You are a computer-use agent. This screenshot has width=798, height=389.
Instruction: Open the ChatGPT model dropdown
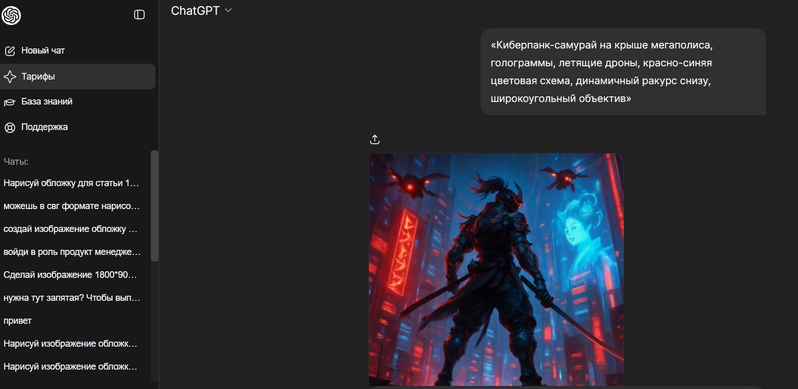point(201,11)
